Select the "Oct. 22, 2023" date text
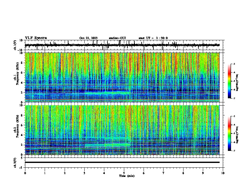The image size is (251, 194). point(88,38)
